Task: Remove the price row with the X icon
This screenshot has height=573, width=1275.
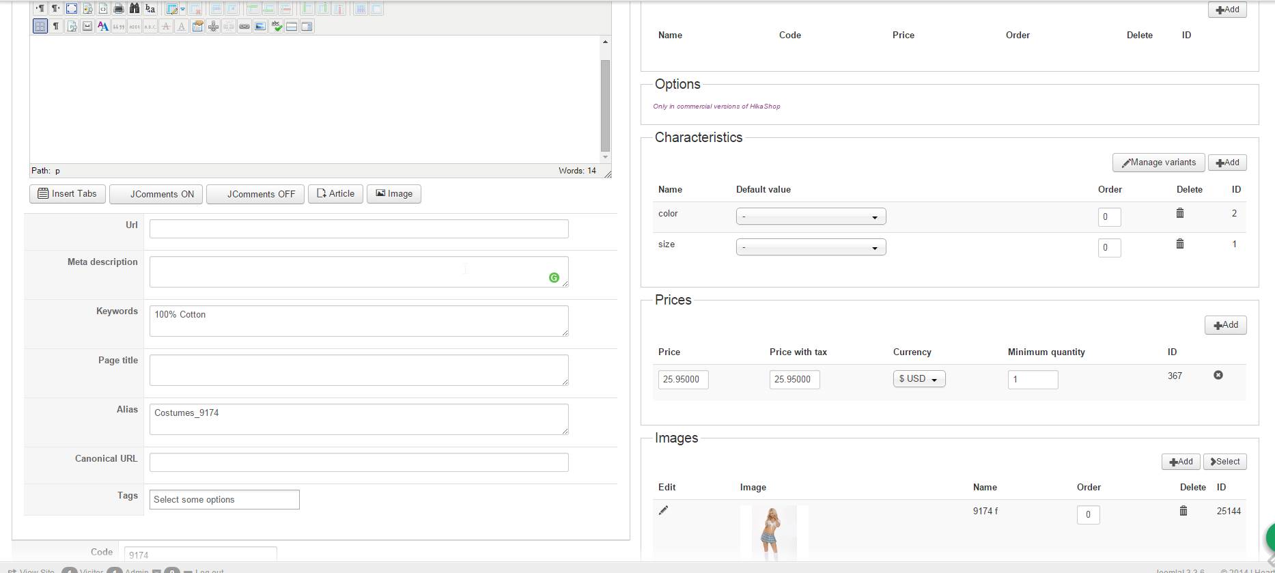Action: pos(1218,375)
